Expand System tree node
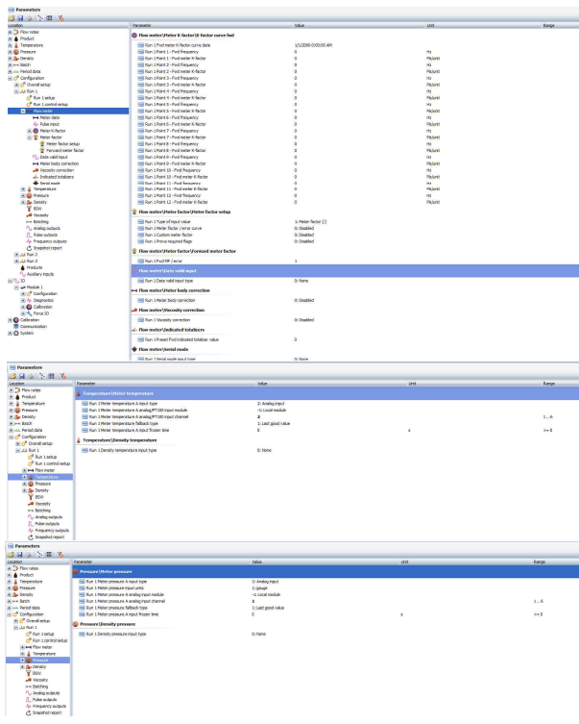The width and height of the screenshot is (579, 724). [11, 333]
